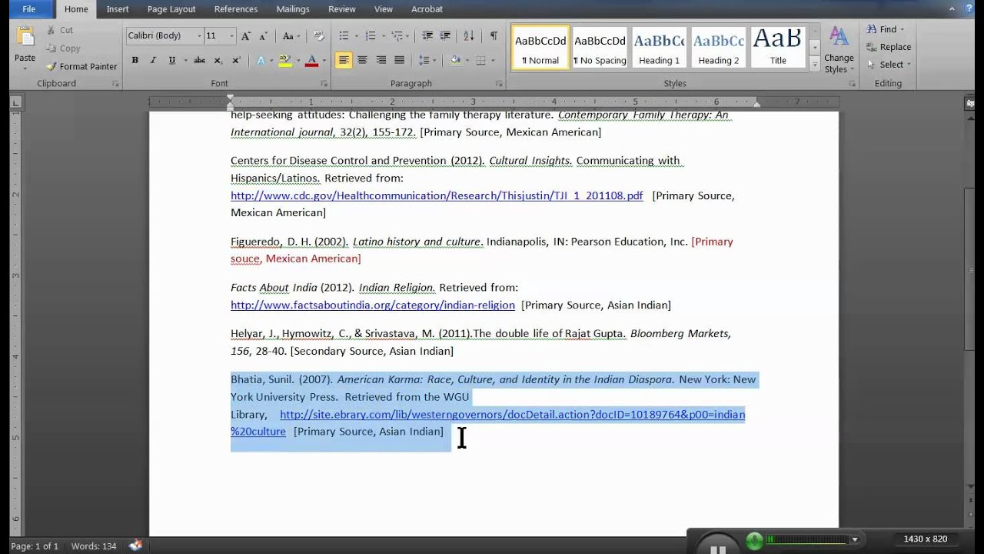
Task: Click the Increase Indent icon
Action: (446, 36)
